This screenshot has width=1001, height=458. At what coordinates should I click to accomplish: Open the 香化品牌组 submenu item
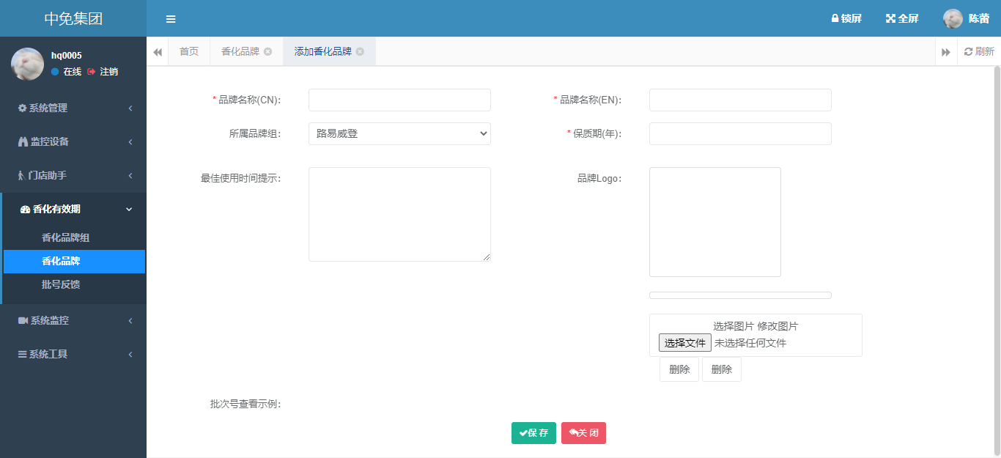66,238
